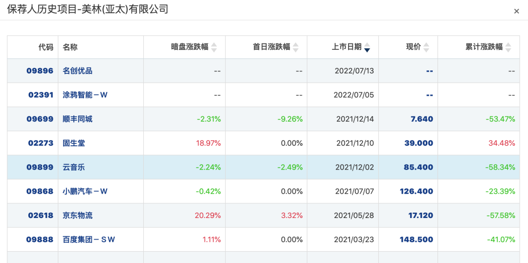Click grey-market change -0.42%
The image size is (528, 263).
[x=208, y=191]
